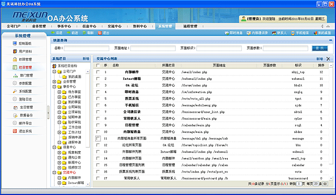Viewport: 336px width, 195px height.
Task: Click 新增 in the 系统栏目 panel header
Action: tap(86, 59)
